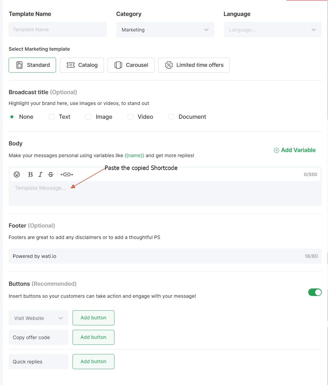Select the Video broadcast title option
328x385 pixels.
click(130, 117)
